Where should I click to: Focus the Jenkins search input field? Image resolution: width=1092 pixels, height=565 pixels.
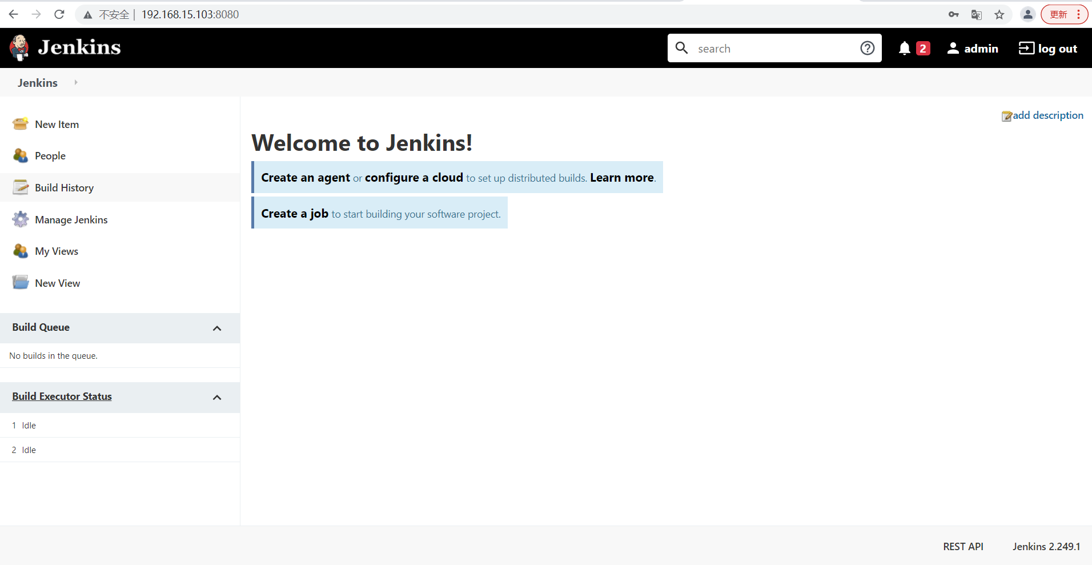tap(774, 48)
